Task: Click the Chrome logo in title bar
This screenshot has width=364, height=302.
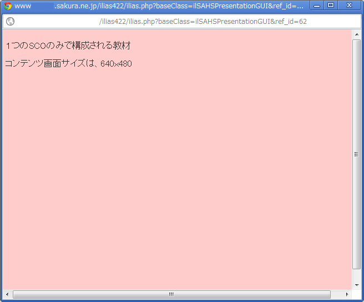Action: coord(8,6)
